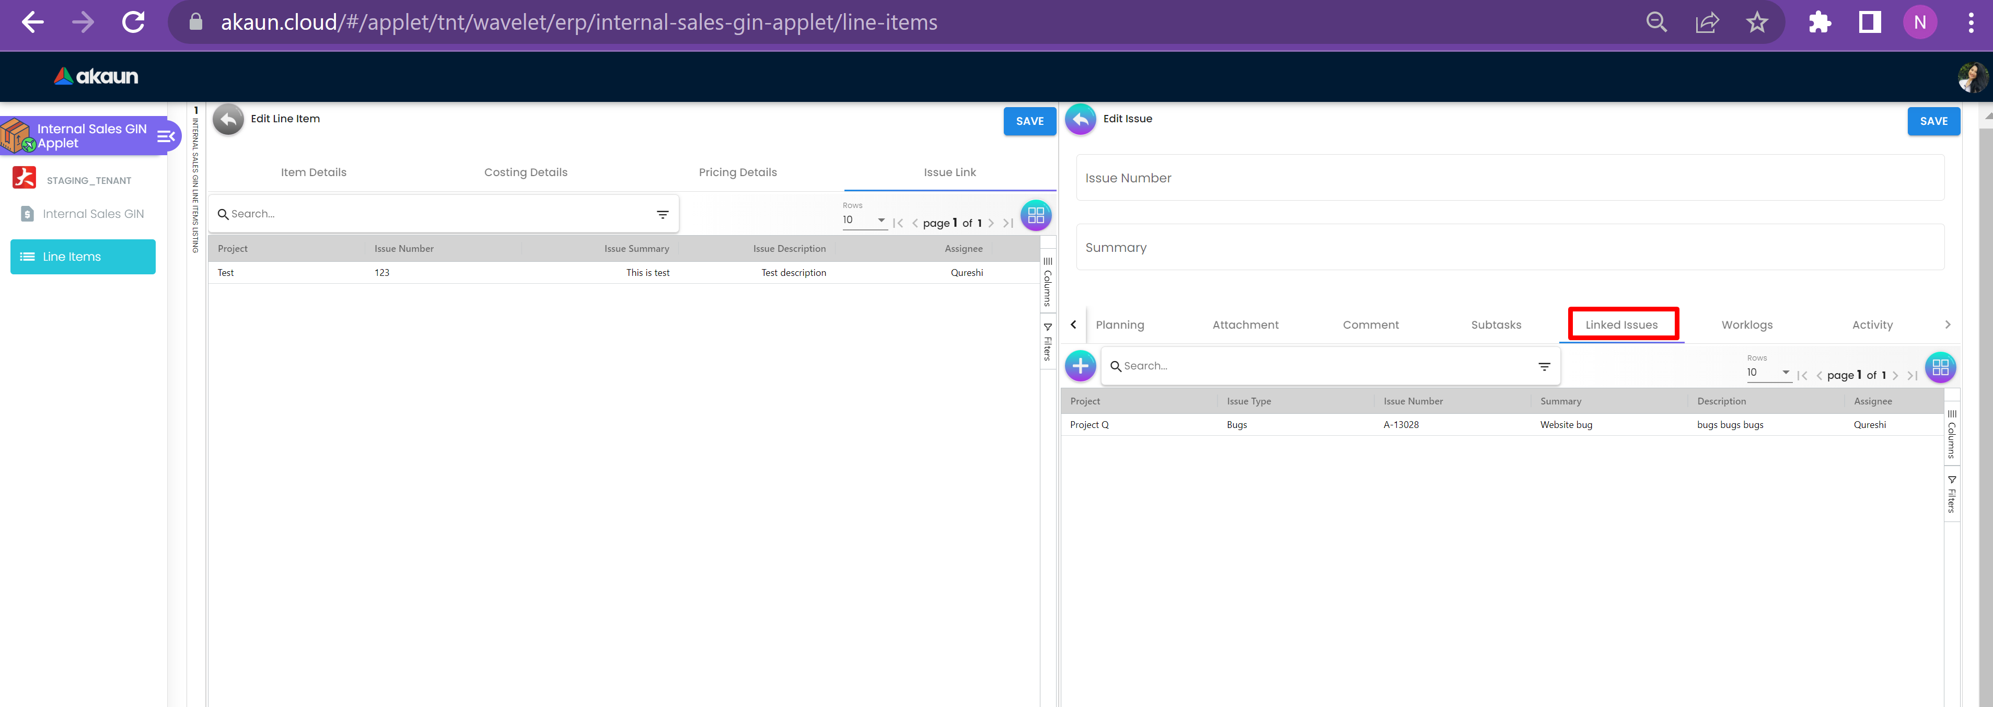Open the Rows dropdown in the Linked Issues panel

(1768, 373)
